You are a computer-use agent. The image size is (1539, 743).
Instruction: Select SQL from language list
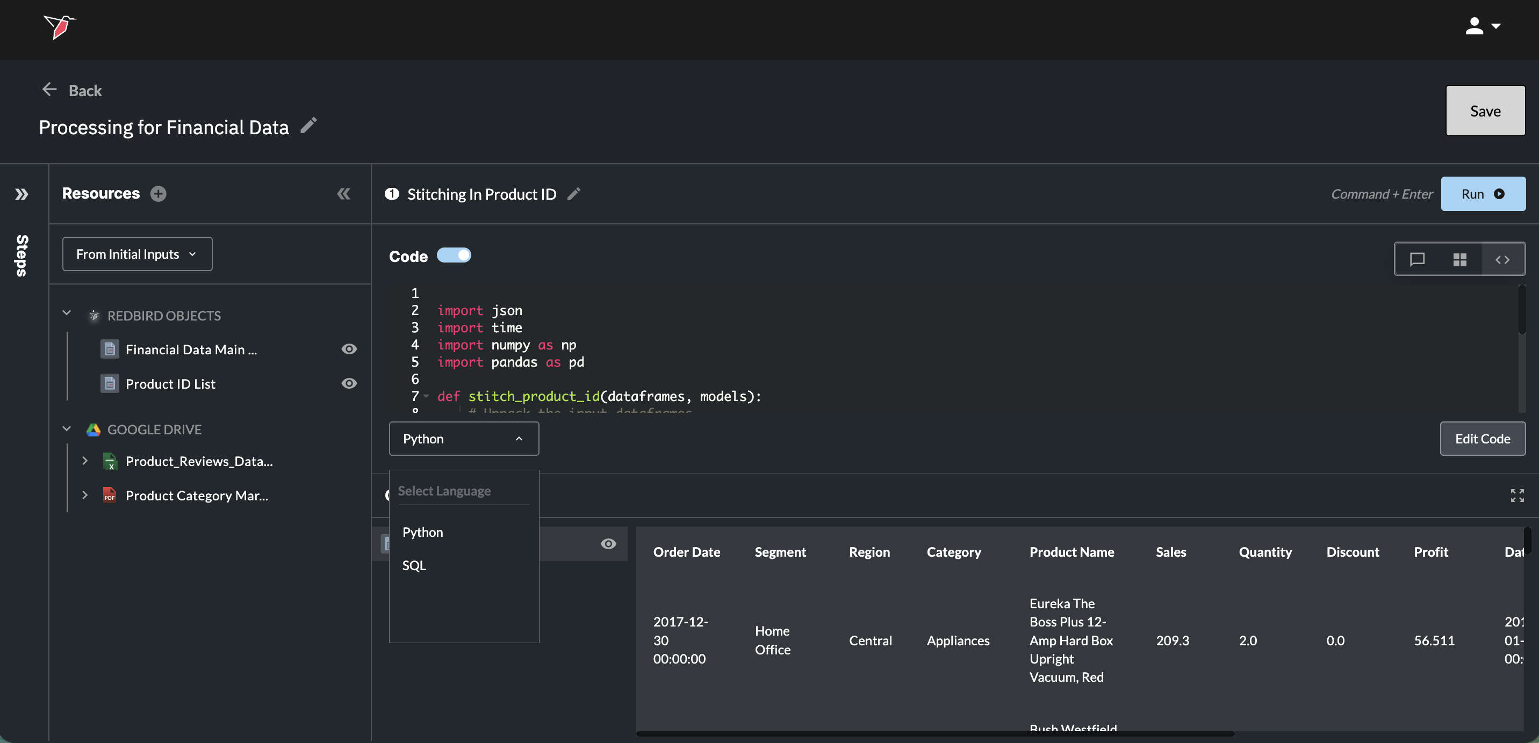pos(414,565)
